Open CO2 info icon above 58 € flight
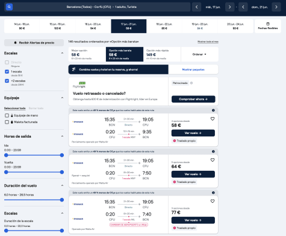The height and width of the screenshot is (236, 286). point(213,110)
